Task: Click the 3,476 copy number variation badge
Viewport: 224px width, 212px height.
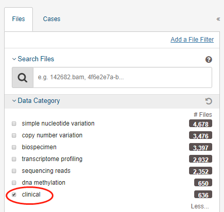Action: pyautogui.click(x=200, y=135)
